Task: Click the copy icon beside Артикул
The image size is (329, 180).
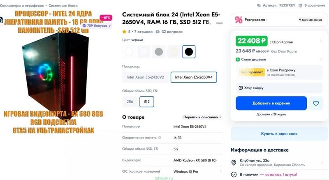Action: (x=259, y=5)
